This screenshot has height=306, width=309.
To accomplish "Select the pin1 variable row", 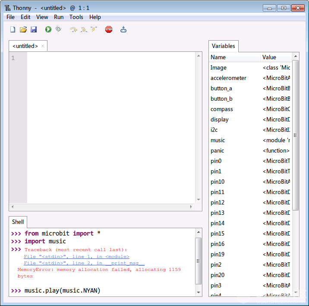I will 250,171.
